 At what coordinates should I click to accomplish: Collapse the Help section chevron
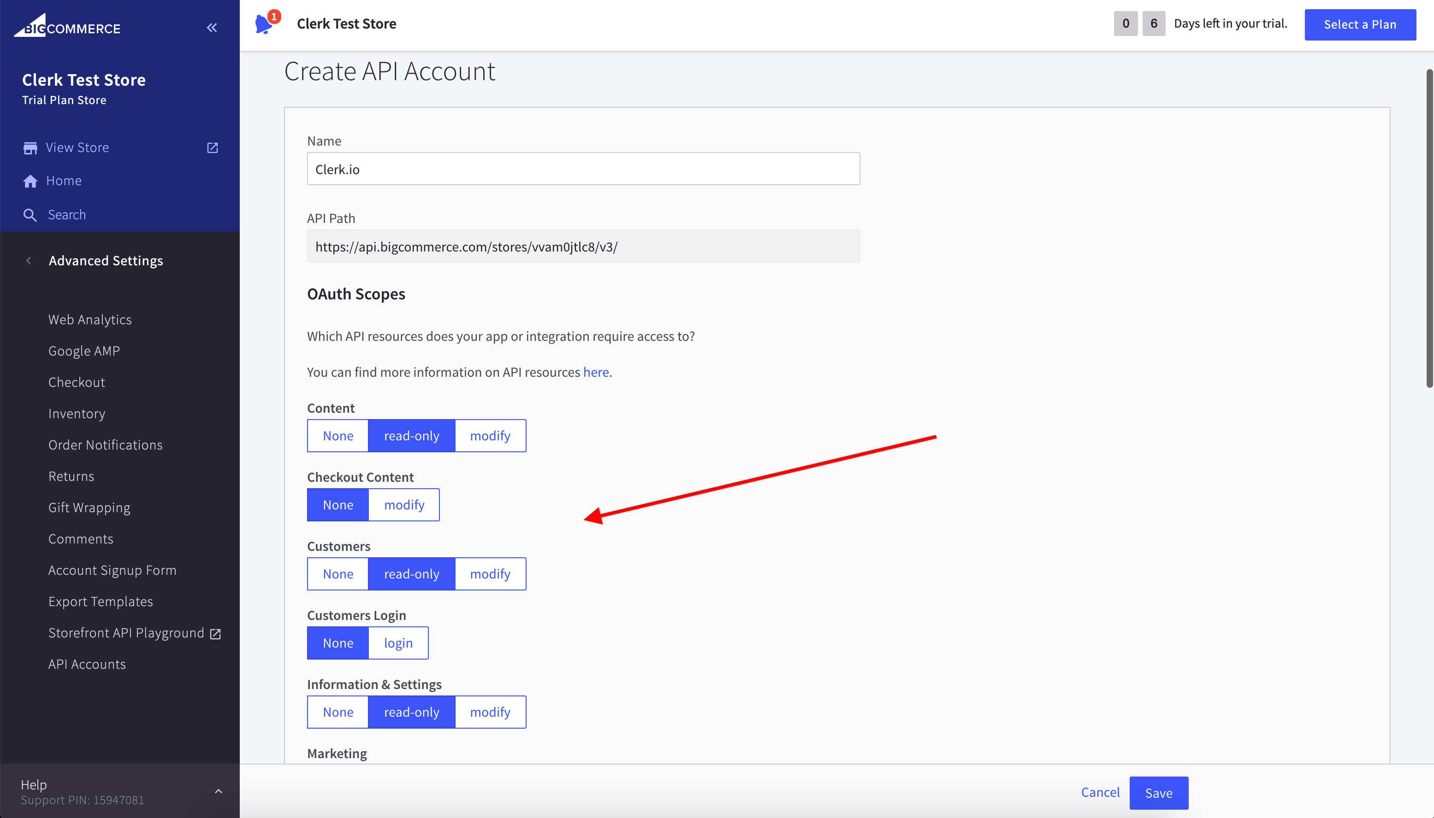point(218,790)
